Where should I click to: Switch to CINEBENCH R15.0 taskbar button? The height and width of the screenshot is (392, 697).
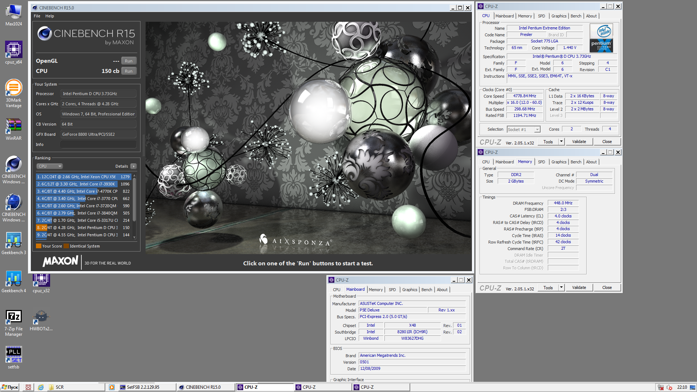coord(206,387)
